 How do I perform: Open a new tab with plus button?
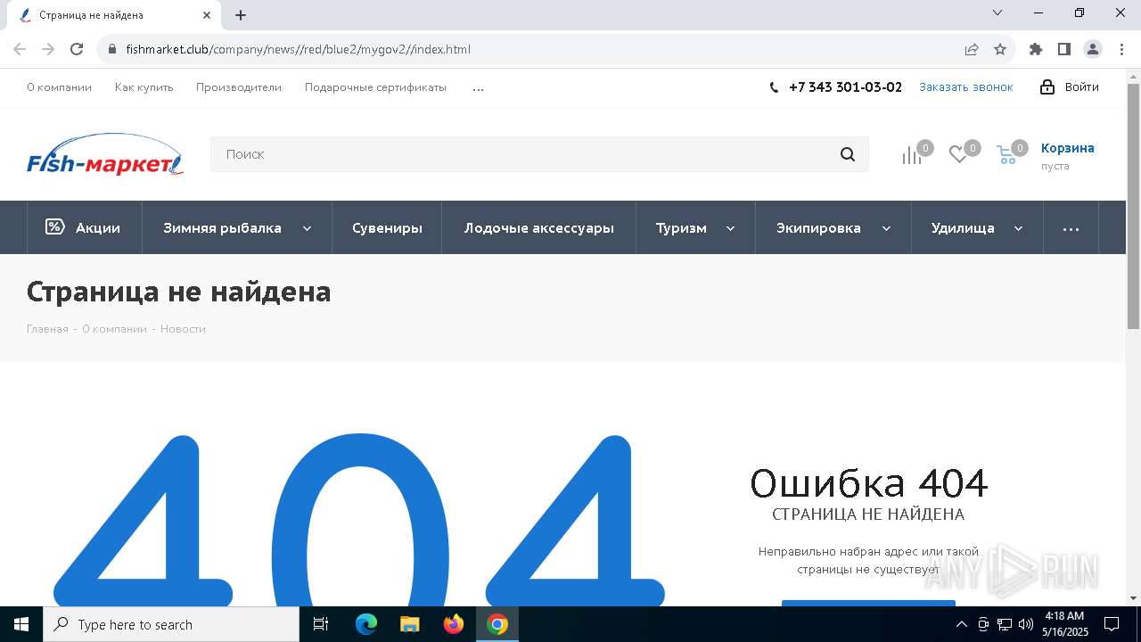241,15
